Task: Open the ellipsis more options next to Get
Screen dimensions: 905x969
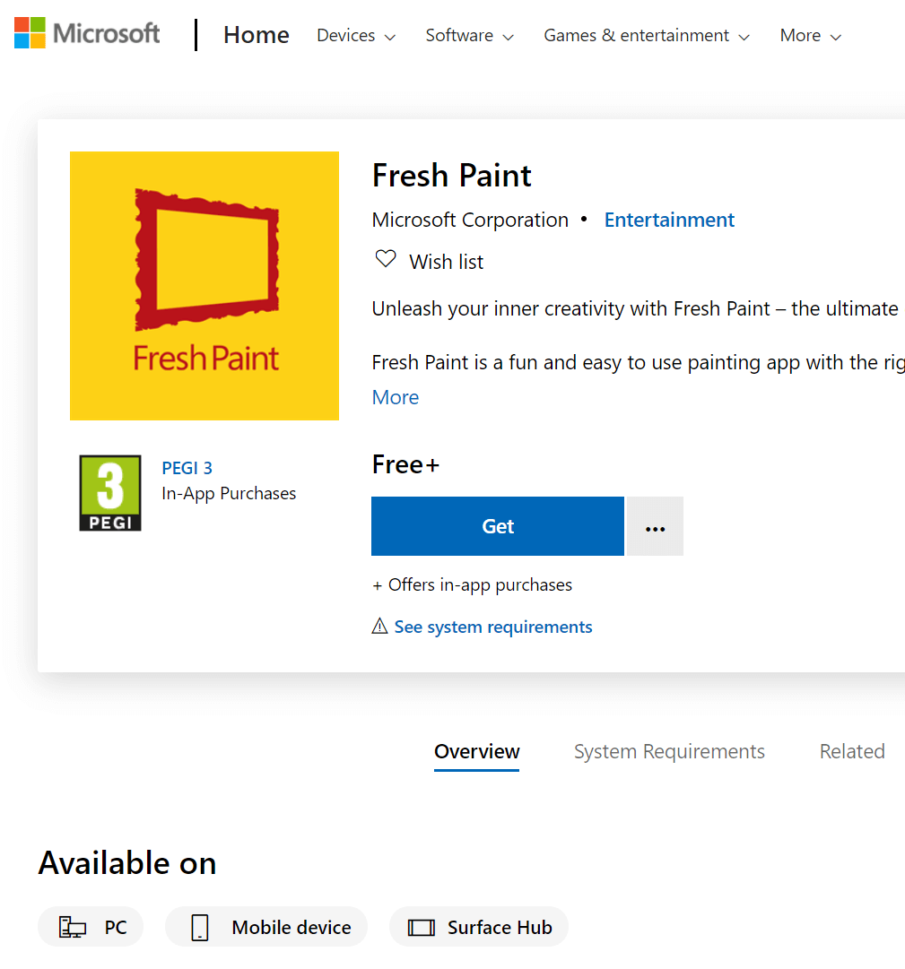Action: 654,526
